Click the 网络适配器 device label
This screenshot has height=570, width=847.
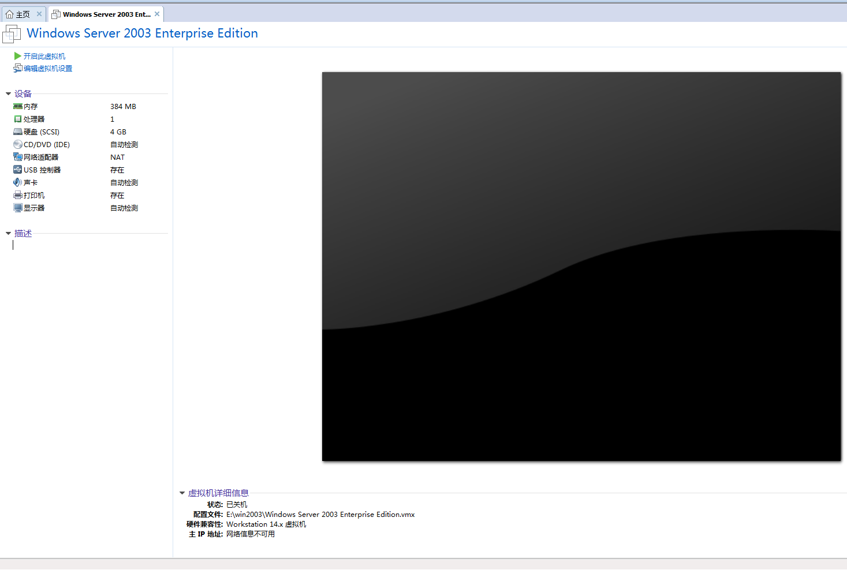pyautogui.click(x=41, y=157)
